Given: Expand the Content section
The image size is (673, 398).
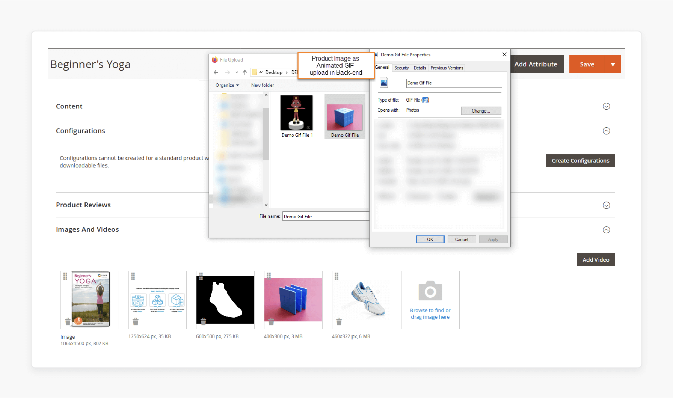Looking at the screenshot, I should click(x=606, y=106).
